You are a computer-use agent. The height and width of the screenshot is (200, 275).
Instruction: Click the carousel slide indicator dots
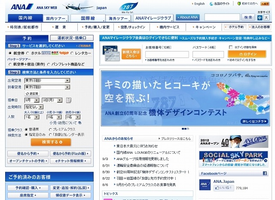tap(185, 129)
